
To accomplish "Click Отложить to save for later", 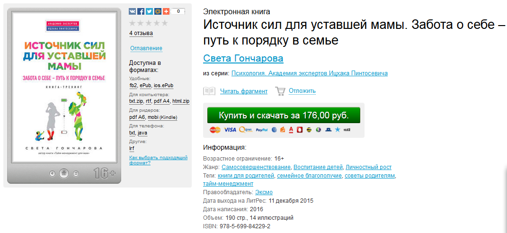I will (302, 91).
